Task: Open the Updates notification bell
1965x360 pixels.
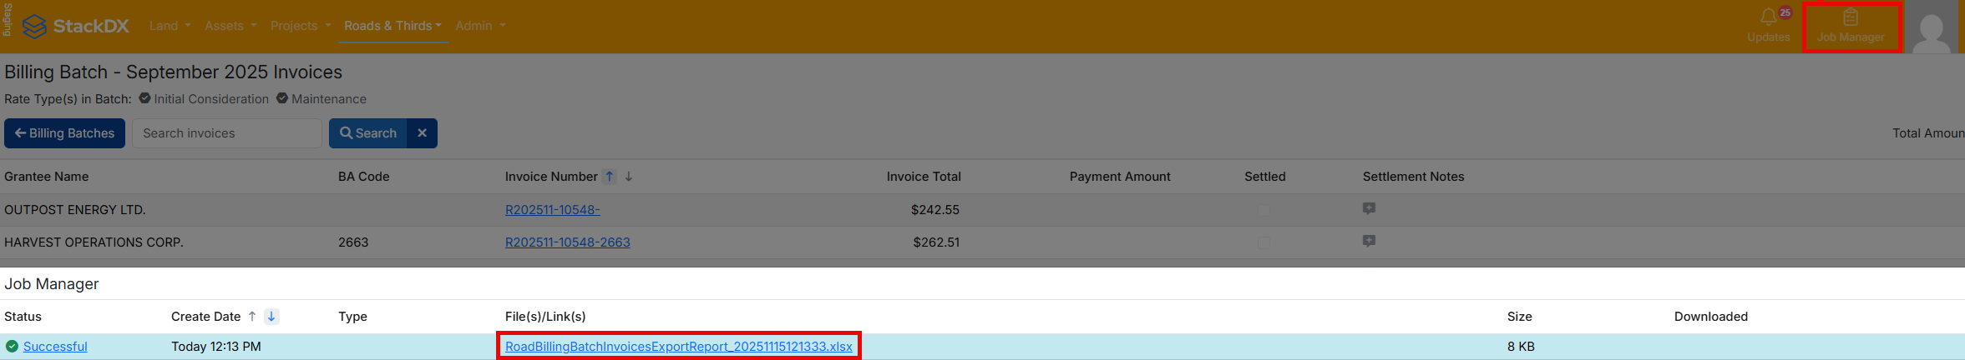Action: click(1768, 17)
